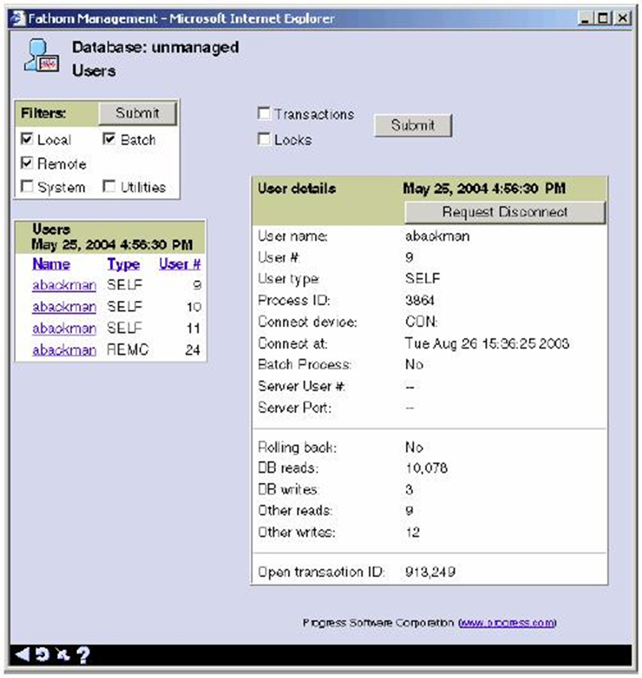Click the Open transaction ID 913,249
Screen dimensions: 642x678
coord(430,571)
